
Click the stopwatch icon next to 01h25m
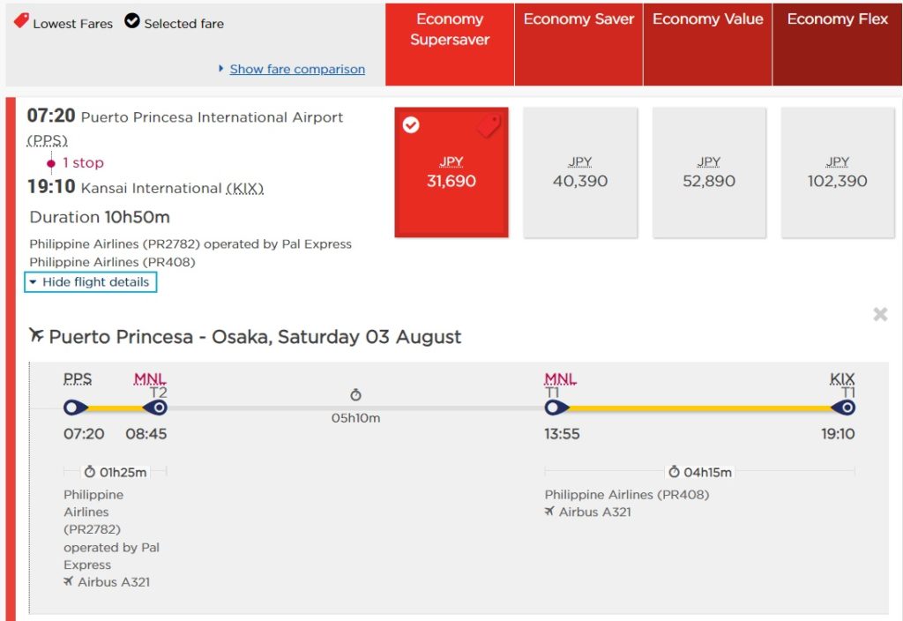click(89, 472)
